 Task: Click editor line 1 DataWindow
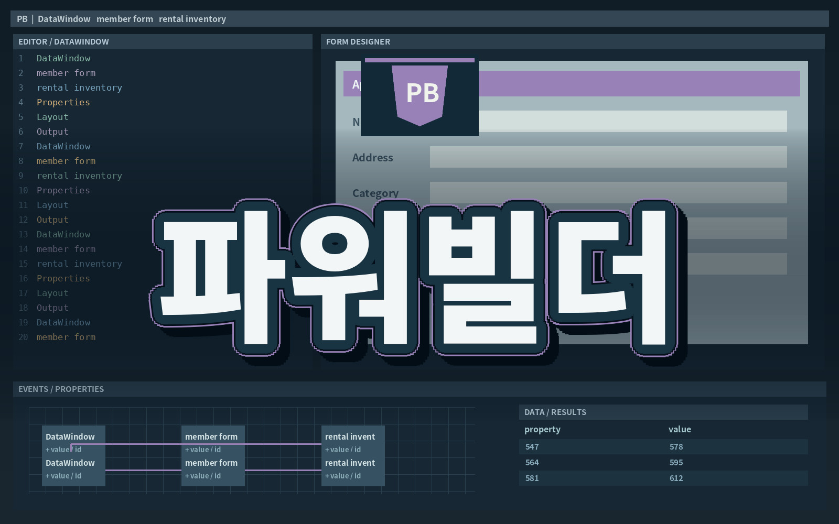[63, 58]
